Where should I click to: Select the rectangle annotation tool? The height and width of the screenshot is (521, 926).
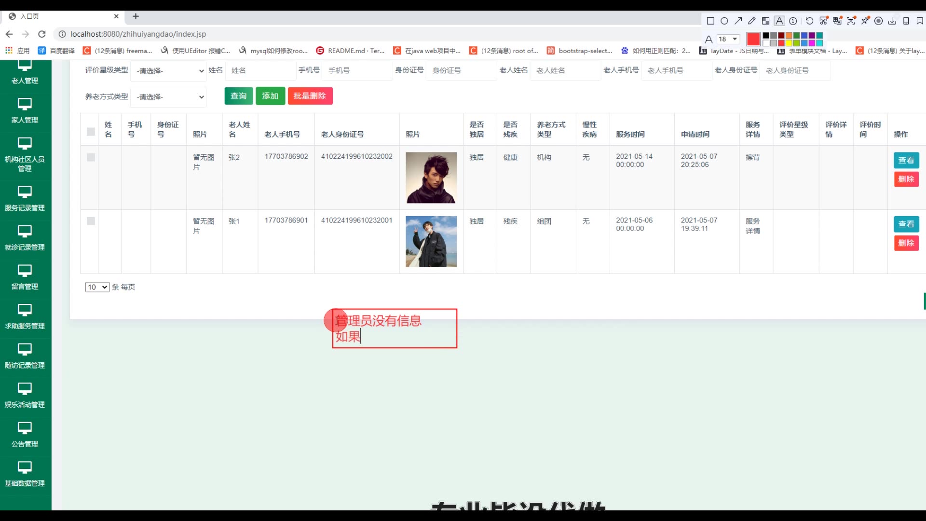[x=710, y=21]
